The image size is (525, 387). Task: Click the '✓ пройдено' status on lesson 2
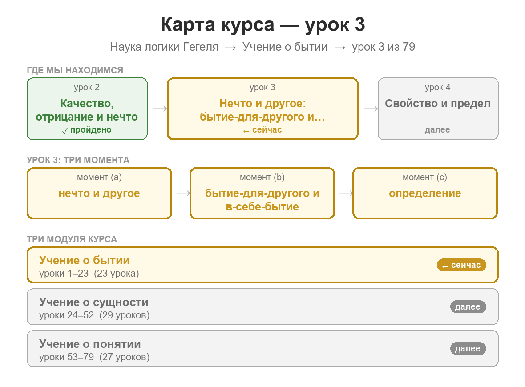coord(87,130)
